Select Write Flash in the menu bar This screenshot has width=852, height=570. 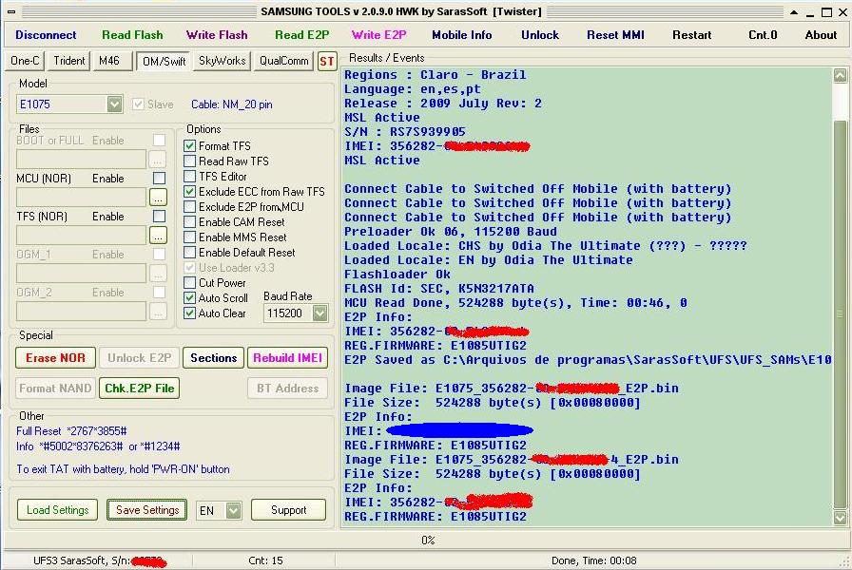coord(217,35)
